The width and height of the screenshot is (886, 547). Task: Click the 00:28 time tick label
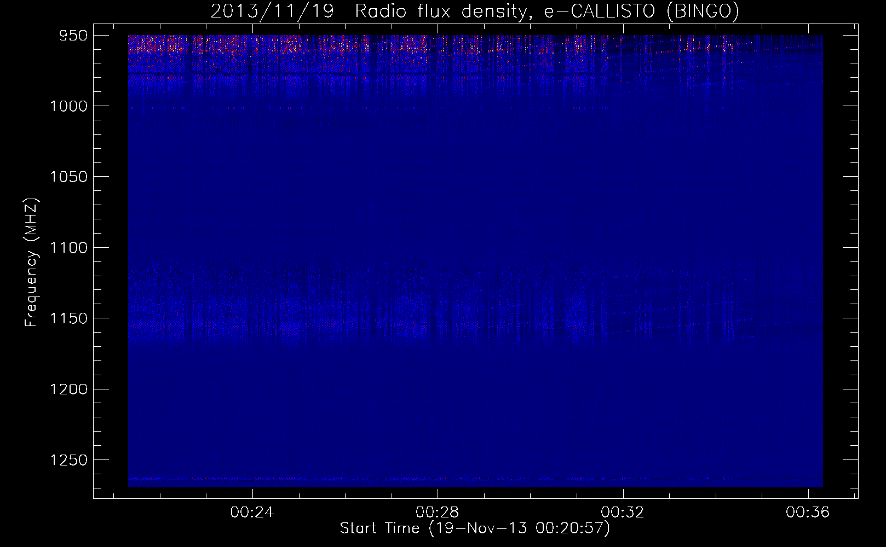[x=437, y=513]
